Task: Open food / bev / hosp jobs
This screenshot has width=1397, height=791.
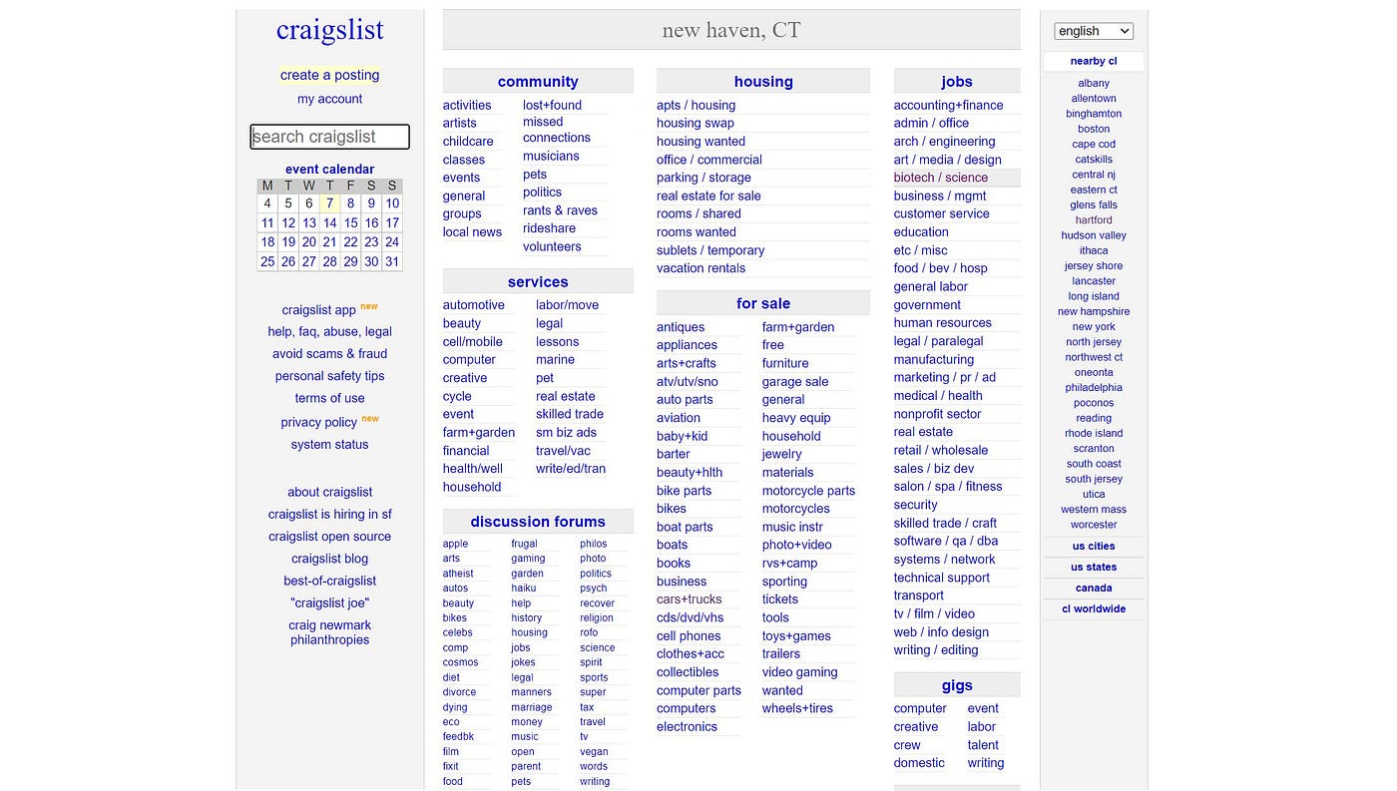Action: click(x=940, y=268)
